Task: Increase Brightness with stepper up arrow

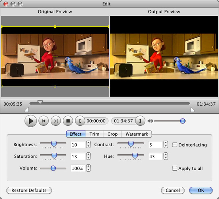Action: 88,143
